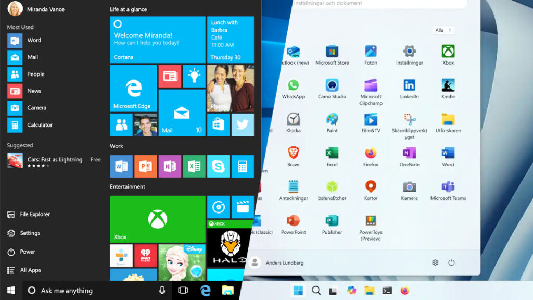Launch OneNote tile in Work group
The image size is (533, 300).
click(x=170, y=166)
